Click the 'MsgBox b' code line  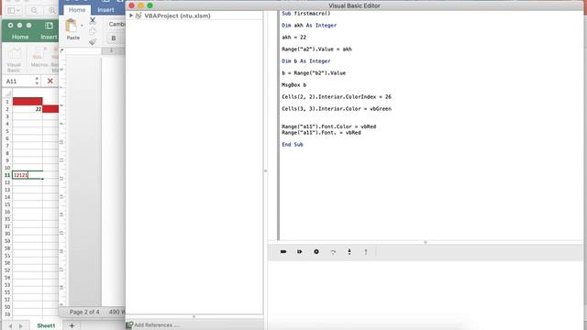[293, 85]
